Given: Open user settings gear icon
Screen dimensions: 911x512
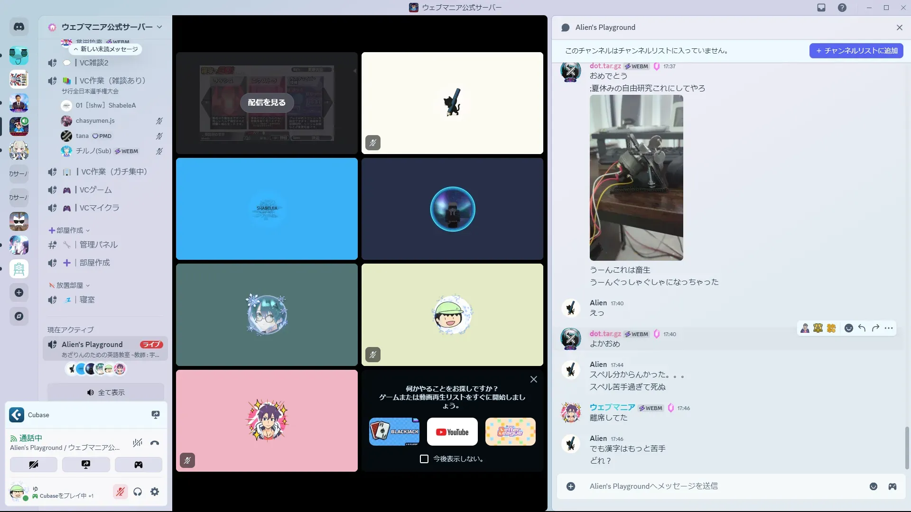Looking at the screenshot, I should (155, 492).
